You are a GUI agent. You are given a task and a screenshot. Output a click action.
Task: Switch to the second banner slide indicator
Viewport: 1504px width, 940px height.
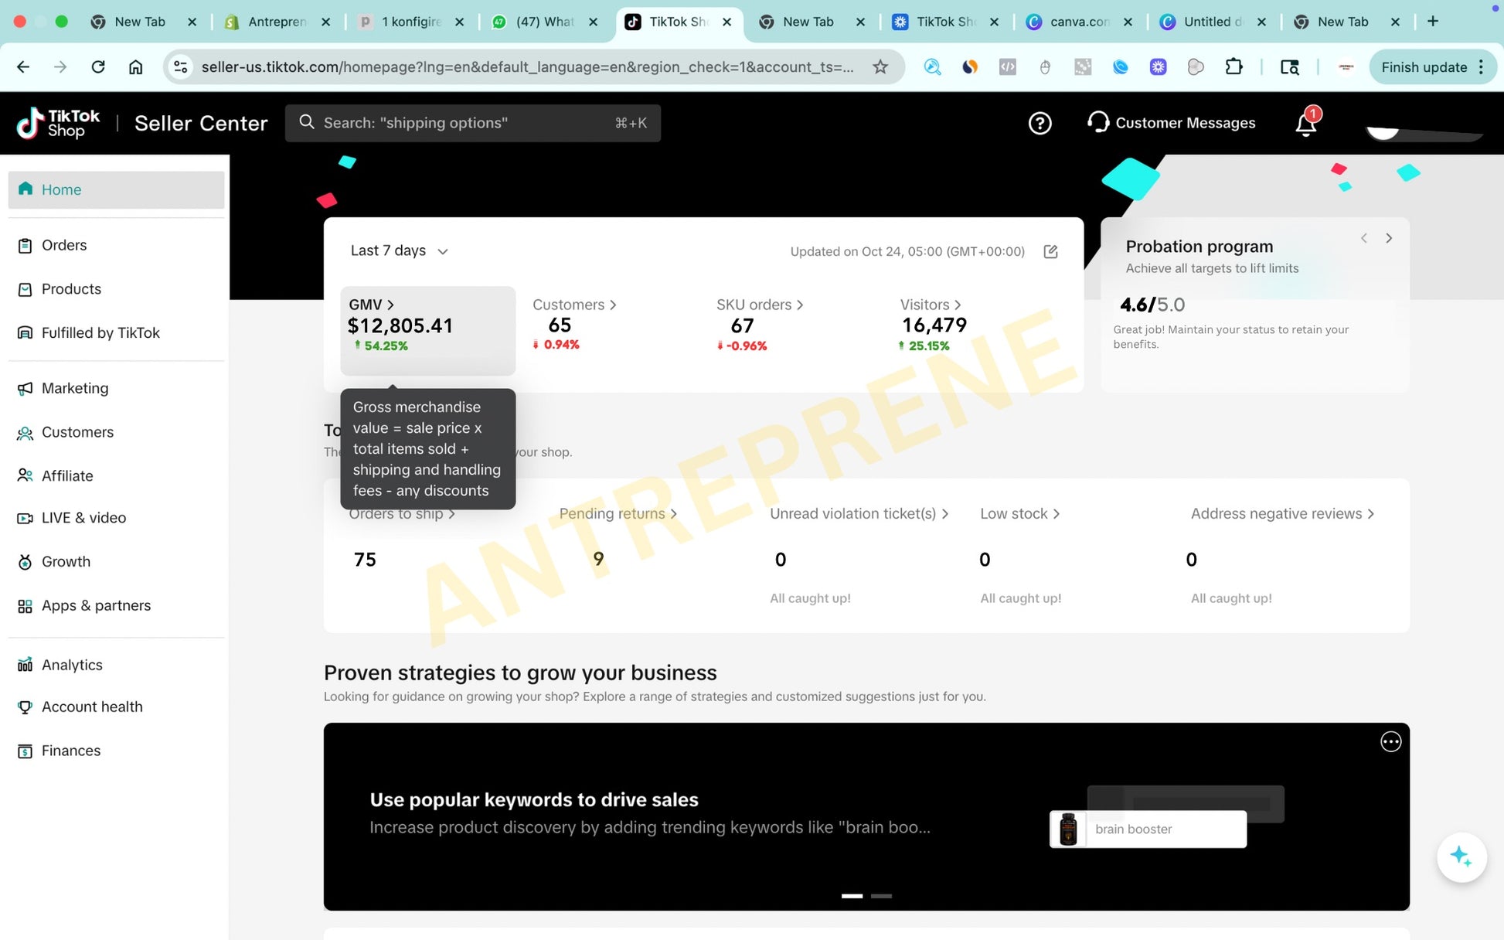pyautogui.click(x=881, y=896)
